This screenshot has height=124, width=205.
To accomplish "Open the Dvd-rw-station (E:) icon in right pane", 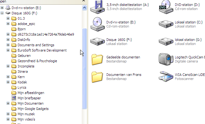I will 97,24.
